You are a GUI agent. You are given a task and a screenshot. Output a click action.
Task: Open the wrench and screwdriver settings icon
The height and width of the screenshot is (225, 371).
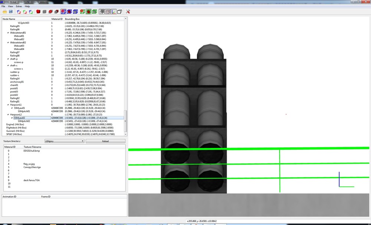click(x=128, y=11)
